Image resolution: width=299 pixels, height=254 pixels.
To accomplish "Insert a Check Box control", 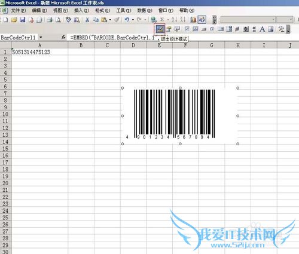I will pos(187,29).
